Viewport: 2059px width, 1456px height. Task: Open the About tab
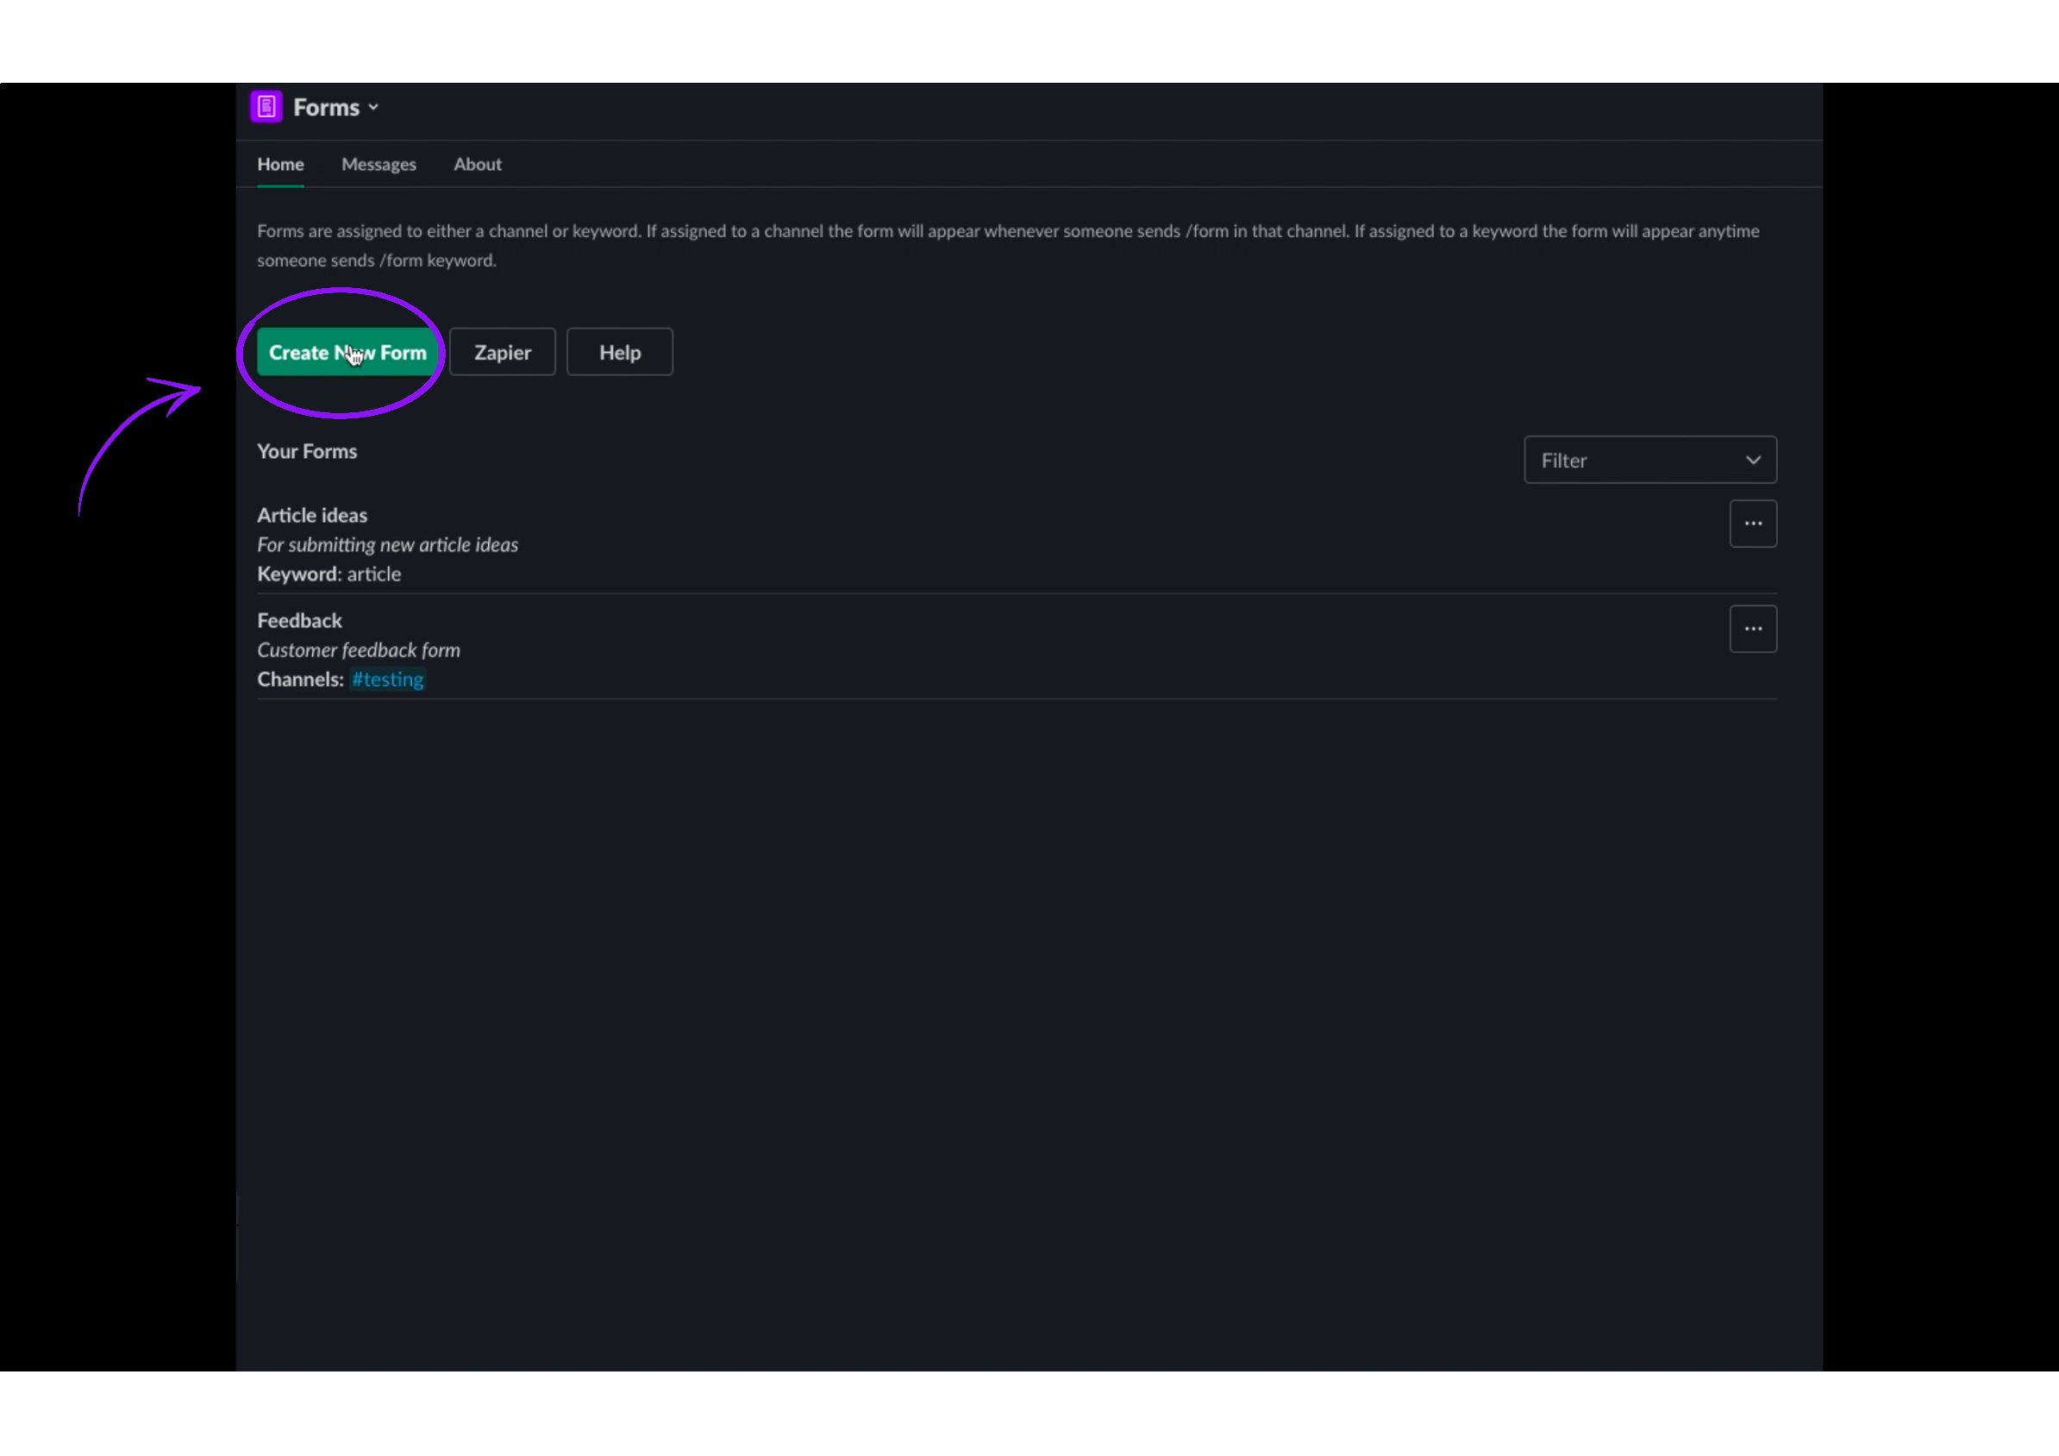click(x=477, y=164)
